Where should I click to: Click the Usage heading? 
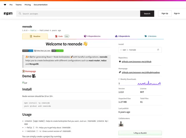27,115
